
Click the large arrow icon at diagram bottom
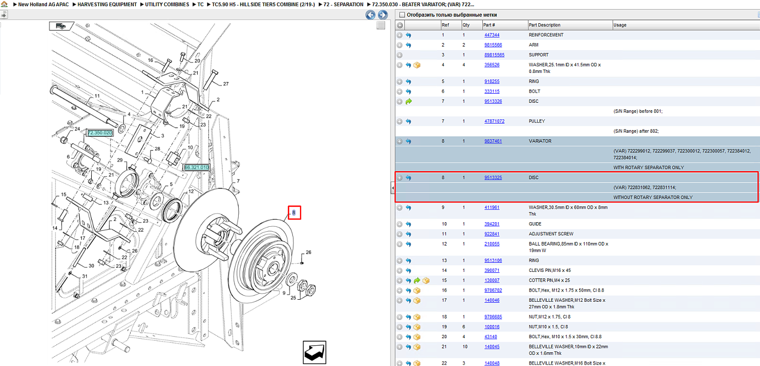pos(314,352)
